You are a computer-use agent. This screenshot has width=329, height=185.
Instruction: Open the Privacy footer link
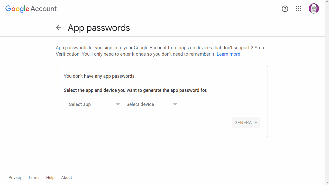tap(15, 178)
